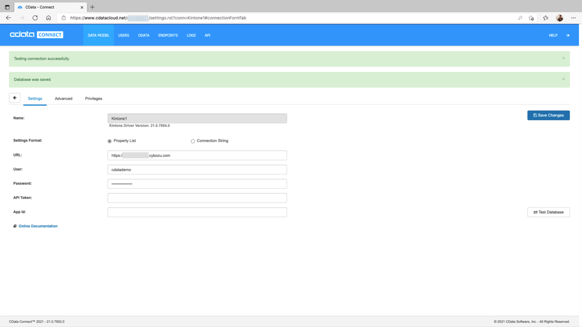Click into the API Token field
Viewport: 582px width, 327px height.
197,198
